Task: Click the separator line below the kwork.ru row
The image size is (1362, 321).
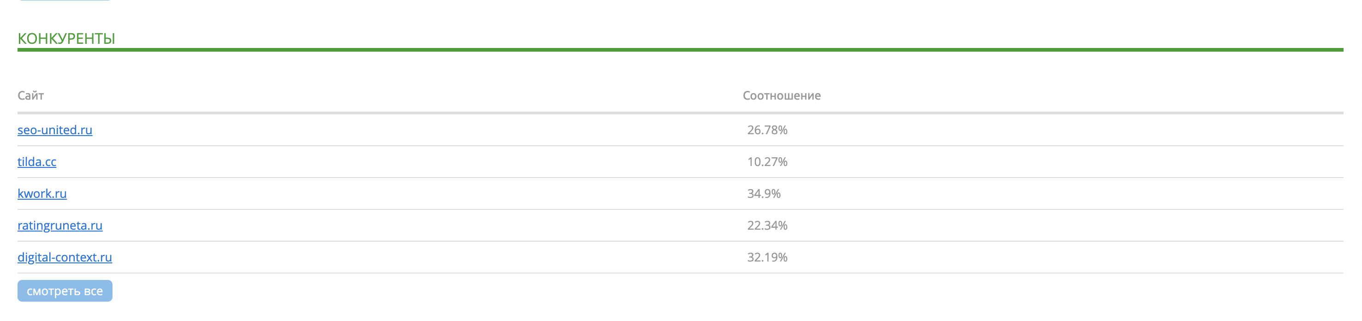Action: click(x=680, y=209)
